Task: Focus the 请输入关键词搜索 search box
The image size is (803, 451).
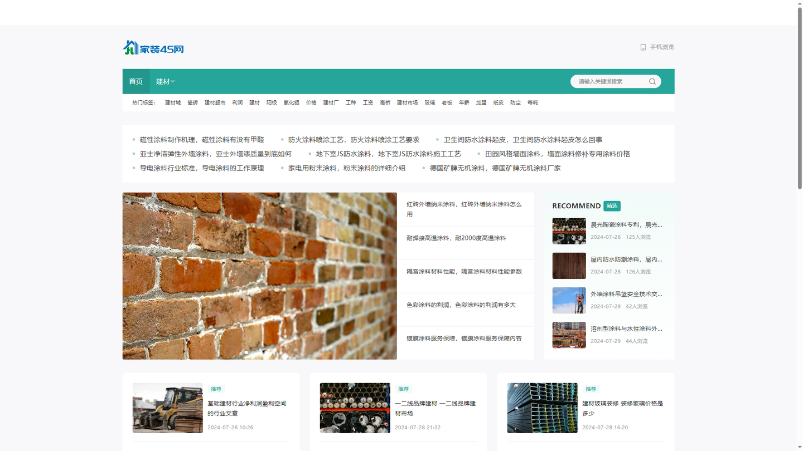Action: pos(611,81)
